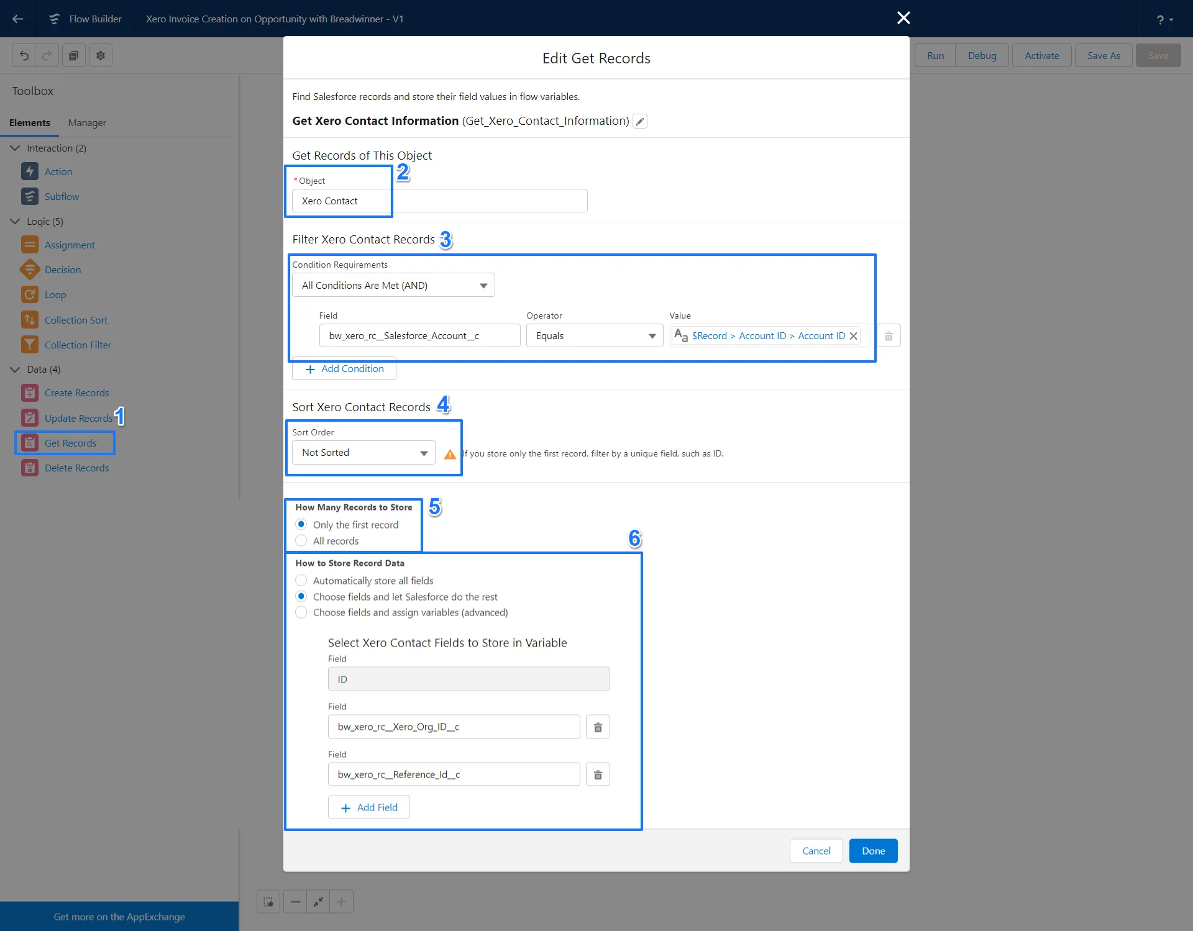Select Choose fields and let Salesforce do the rest
The width and height of the screenshot is (1193, 931).
301,596
